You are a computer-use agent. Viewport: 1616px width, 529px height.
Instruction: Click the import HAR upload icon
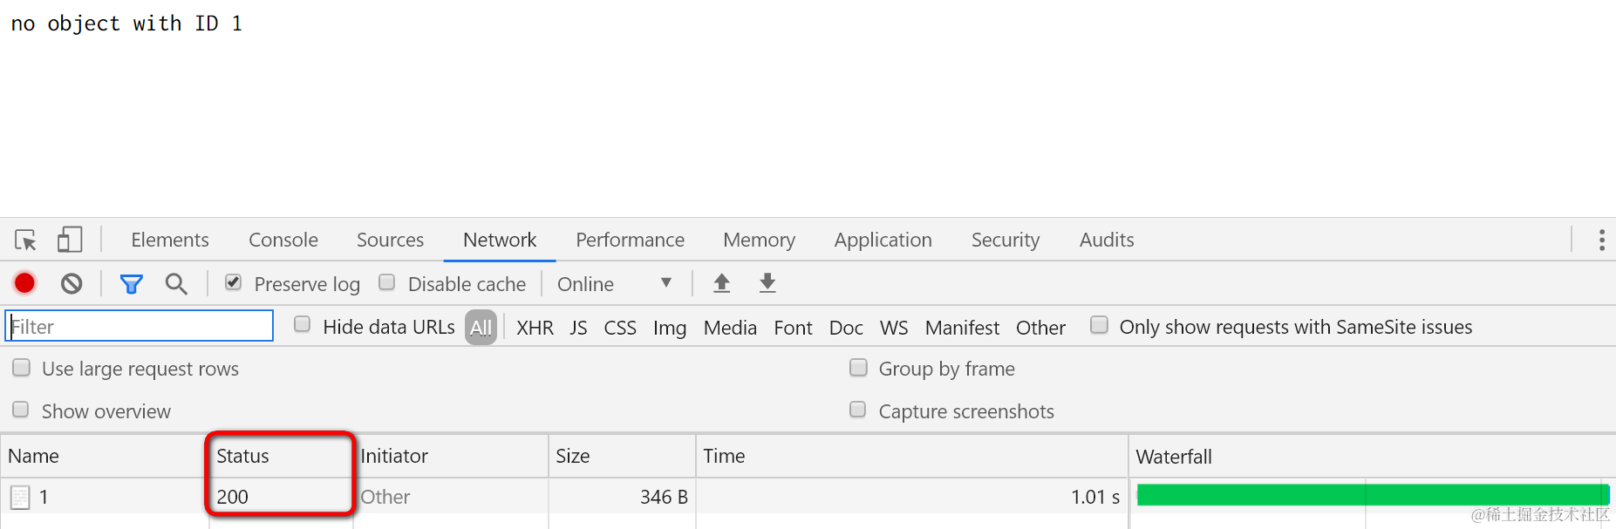coord(721,283)
